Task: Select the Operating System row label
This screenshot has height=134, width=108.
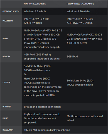Action: (x=11, y=11)
